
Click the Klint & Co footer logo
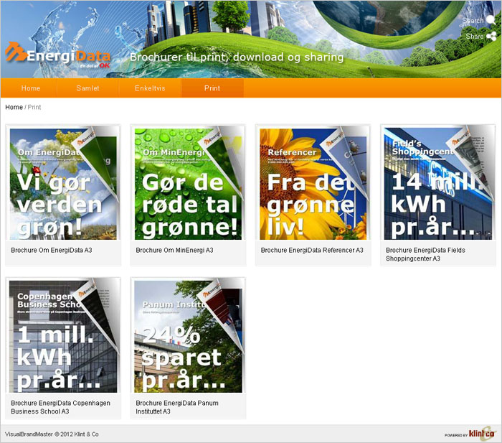480,434
